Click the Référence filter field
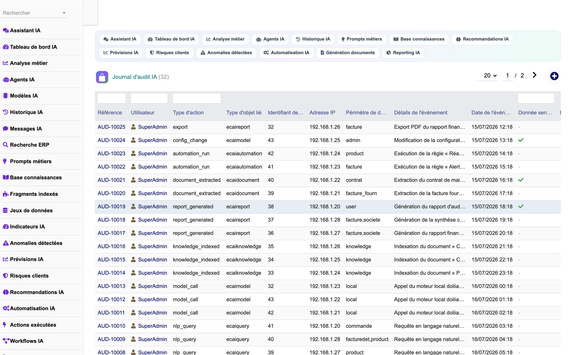 click(x=111, y=98)
